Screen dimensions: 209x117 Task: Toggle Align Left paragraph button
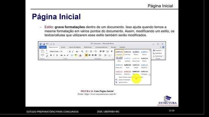(x=86, y=55)
